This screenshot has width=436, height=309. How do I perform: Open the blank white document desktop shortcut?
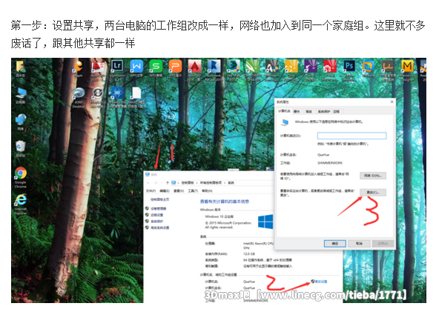(x=136, y=97)
